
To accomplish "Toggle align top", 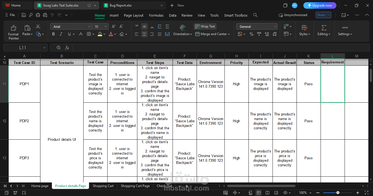I will (x=137, y=26).
